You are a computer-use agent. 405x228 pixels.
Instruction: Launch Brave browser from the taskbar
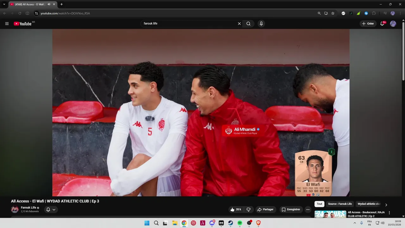tap(259, 223)
